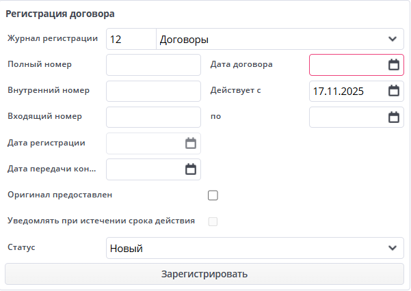The image size is (411, 291).
Task: Toggle Уведомлять при истечении срока действия checkbox
Action: (213, 221)
